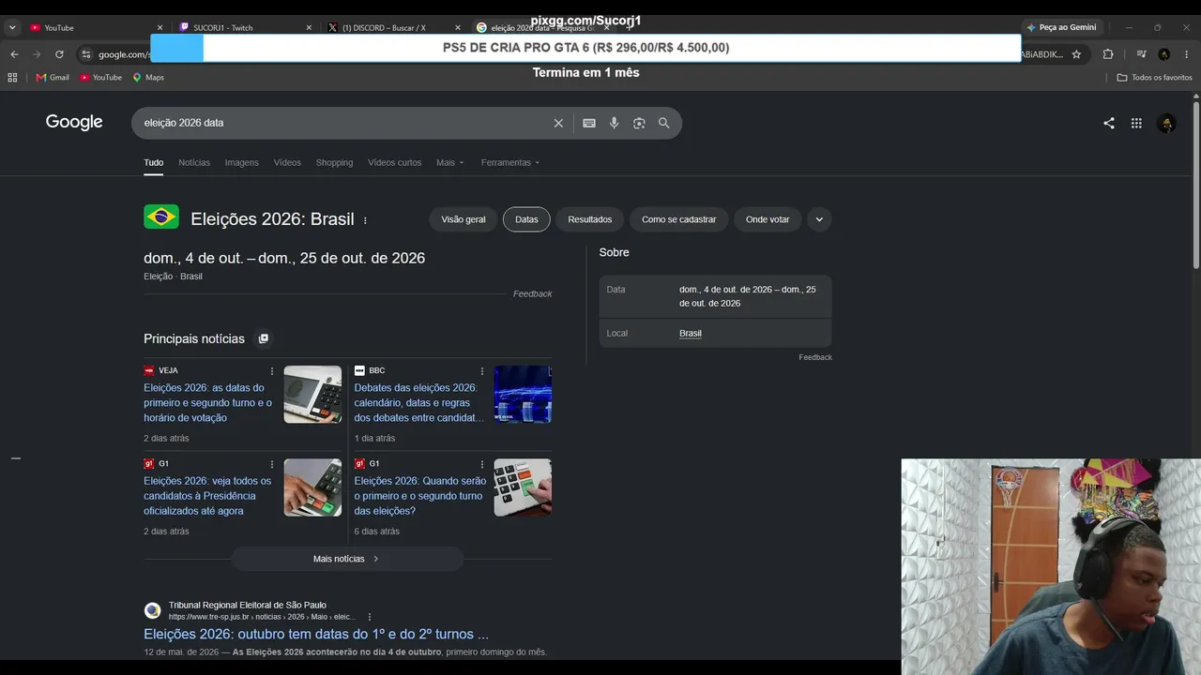Open the media control icon in toolbar
The width and height of the screenshot is (1201, 675).
(x=1141, y=54)
